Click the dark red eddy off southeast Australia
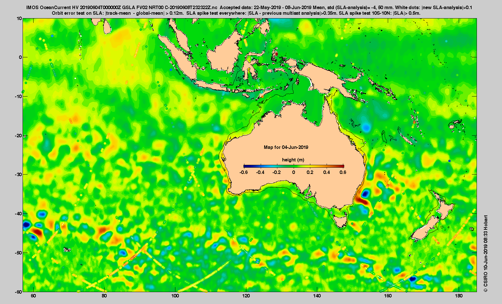The image size is (502, 304). pos(361,200)
